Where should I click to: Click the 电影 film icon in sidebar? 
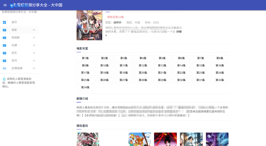click(x=5, y=30)
